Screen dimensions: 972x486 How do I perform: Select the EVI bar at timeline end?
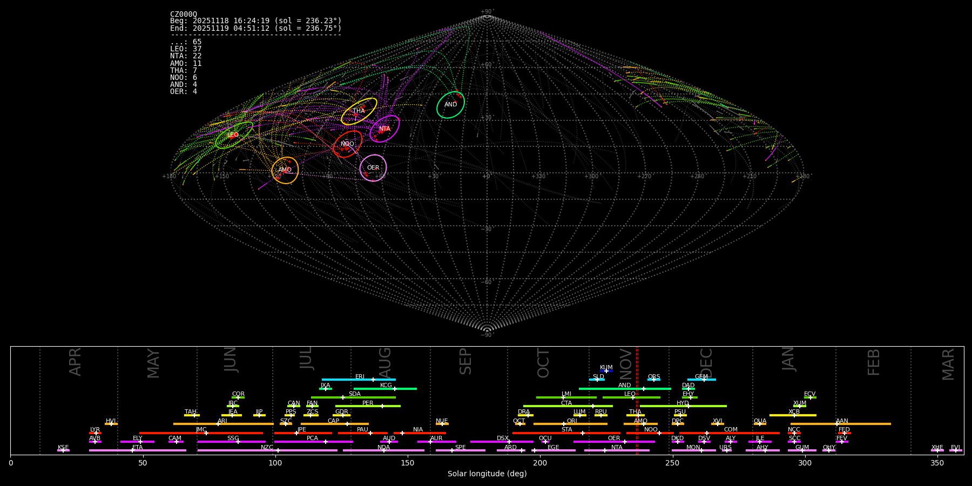[x=956, y=450]
